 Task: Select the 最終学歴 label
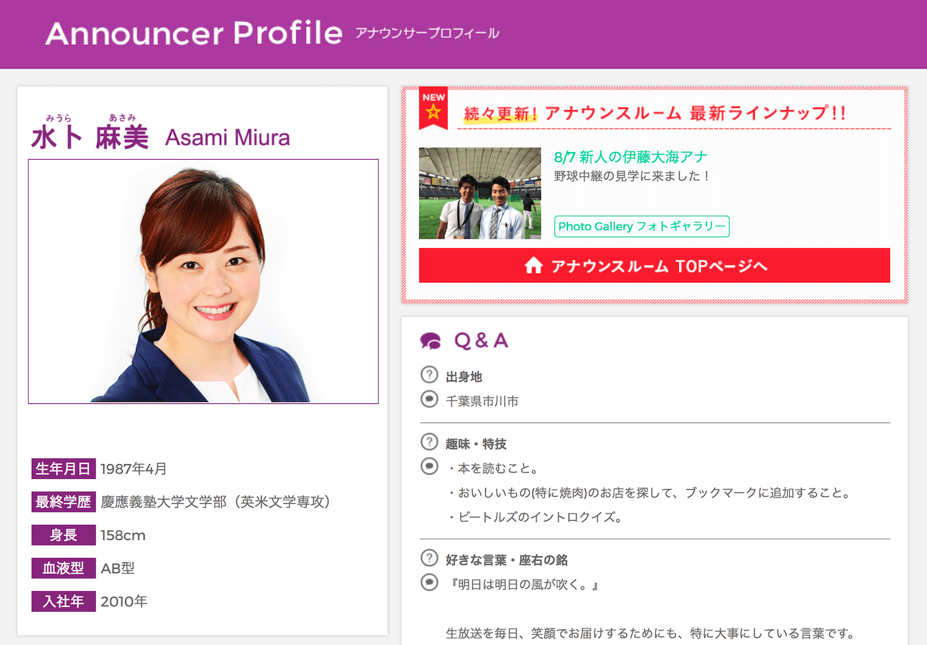[63, 502]
